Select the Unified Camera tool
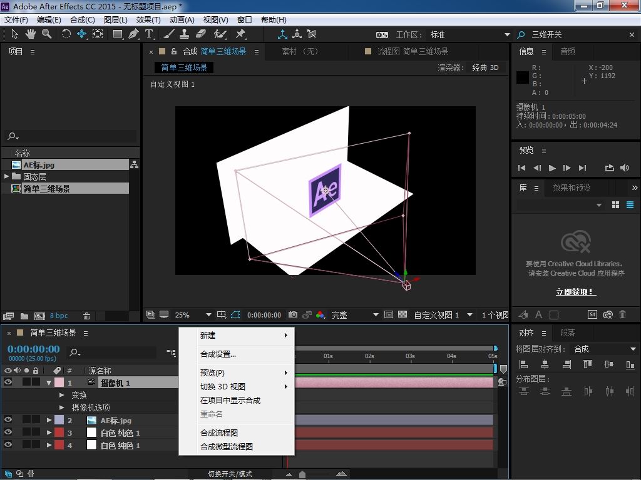641x480 pixels. 82,34
